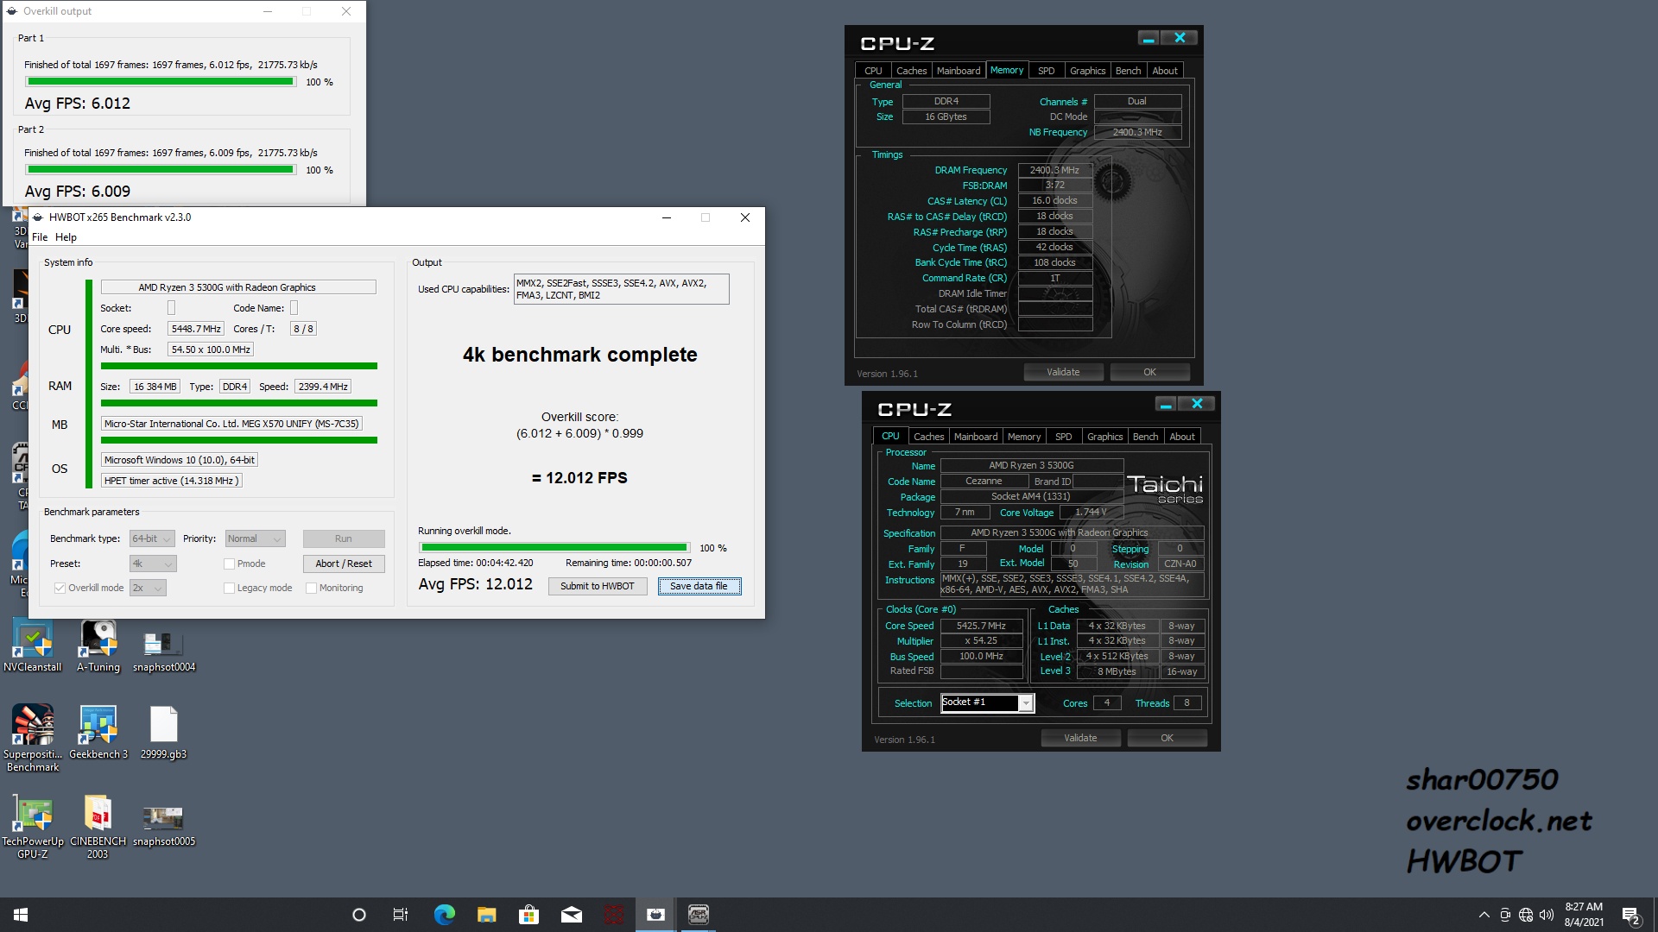This screenshot has width=1658, height=932.
Task: Toggle the Overkill mode checkbox
Action: [x=60, y=588]
